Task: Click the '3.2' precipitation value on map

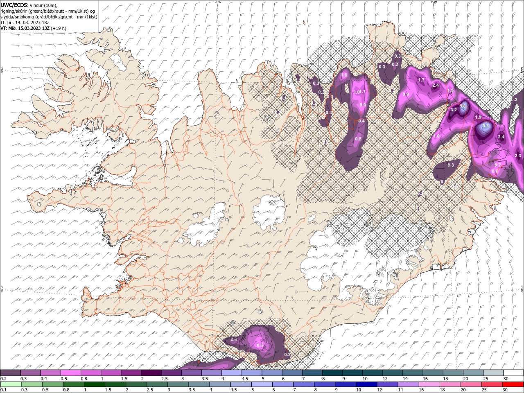Action: coord(454,110)
